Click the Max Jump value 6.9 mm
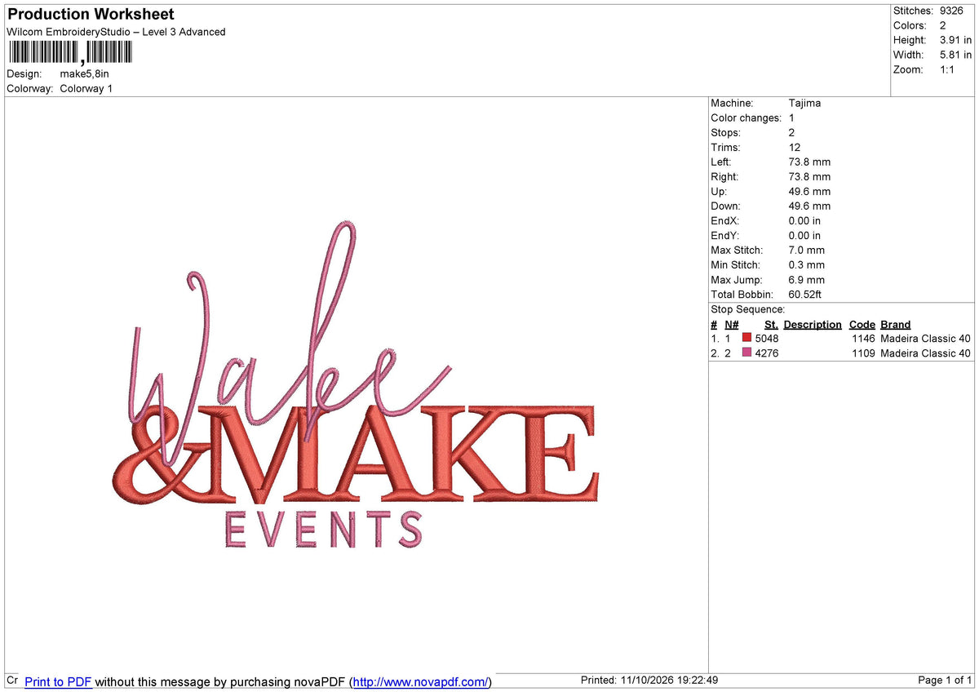This screenshot has width=979, height=692. pyautogui.click(x=807, y=280)
